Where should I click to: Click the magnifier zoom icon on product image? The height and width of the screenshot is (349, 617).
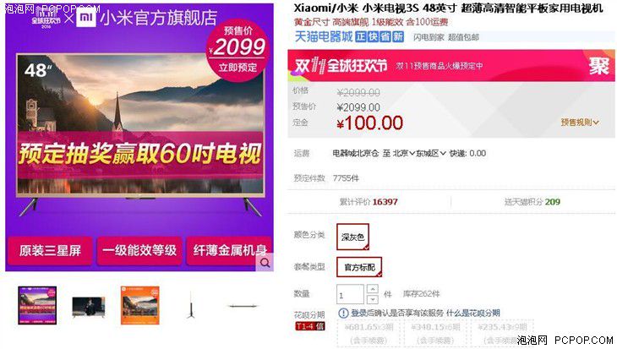265,263
